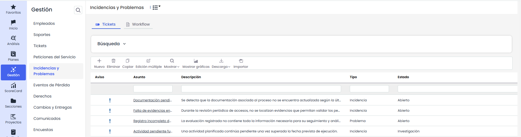Switch to the Tickets tab

[106, 24]
